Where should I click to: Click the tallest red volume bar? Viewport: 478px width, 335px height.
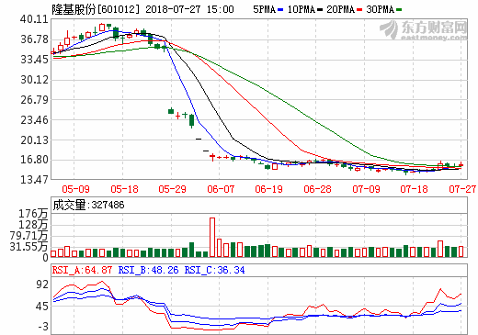click(x=212, y=237)
